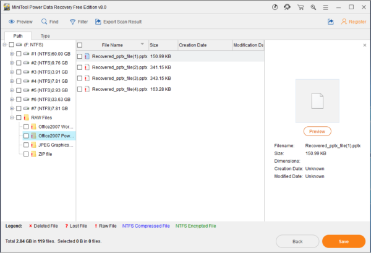Expand the #3 (NTFS)3.91 GB node
The width and height of the screenshot is (371, 253).
coord(12,72)
